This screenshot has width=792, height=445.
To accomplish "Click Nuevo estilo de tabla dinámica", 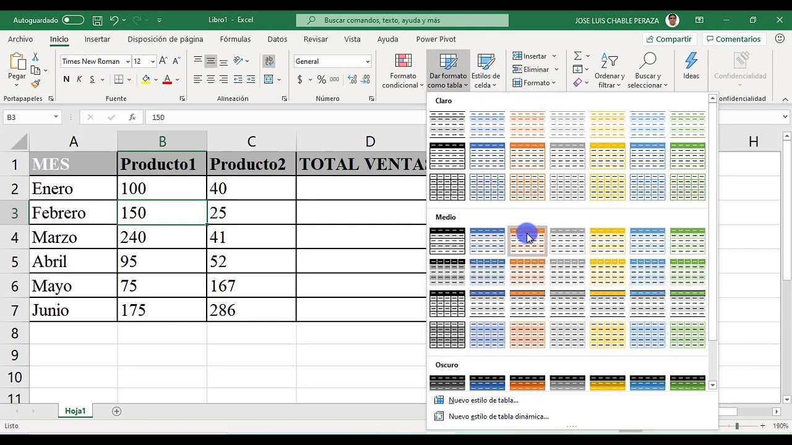I will click(x=498, y=417).
